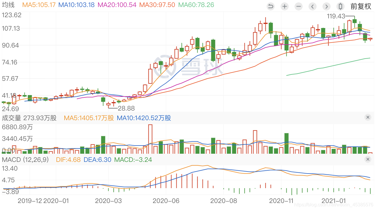Click the MA5:105.17 legend value

pos(39,5)
